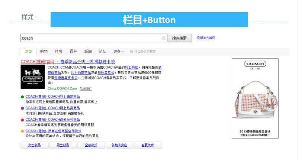Open the COACH handbag banner ad

[x=255, y=98]
